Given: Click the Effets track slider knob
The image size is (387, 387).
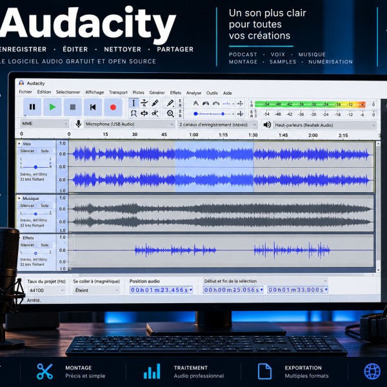Looking at the screenshot, I should pyautogui.click(x=35, y=253).
